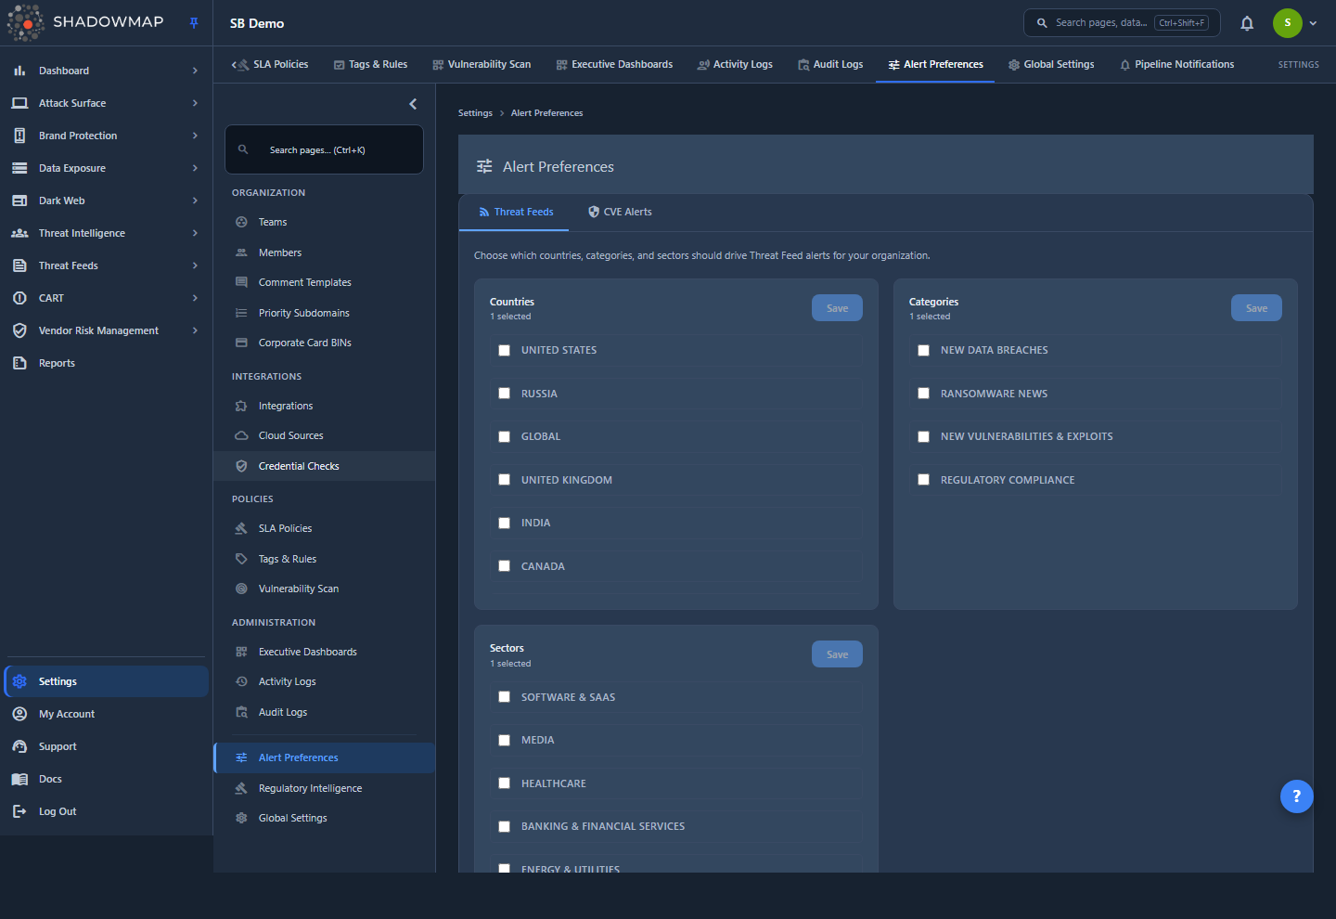Click the Support headset icon

coord(19,746)
